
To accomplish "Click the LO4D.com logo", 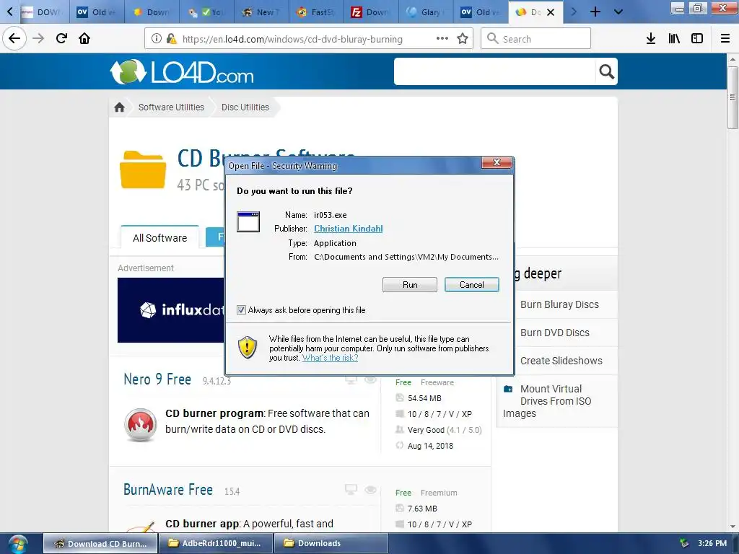I will (182, 71).
